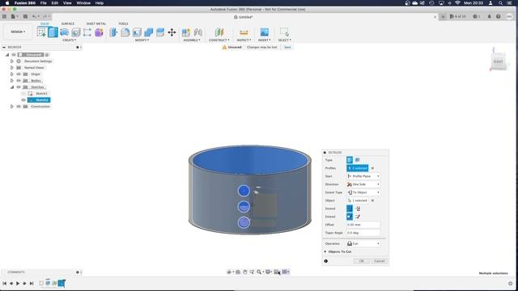Select the Select tool cursor icon
The image size is (518, 291).
[x=284, y=32]
